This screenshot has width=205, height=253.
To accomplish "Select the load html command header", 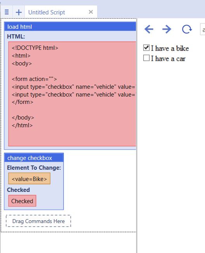I will click(x=70, y=26).
